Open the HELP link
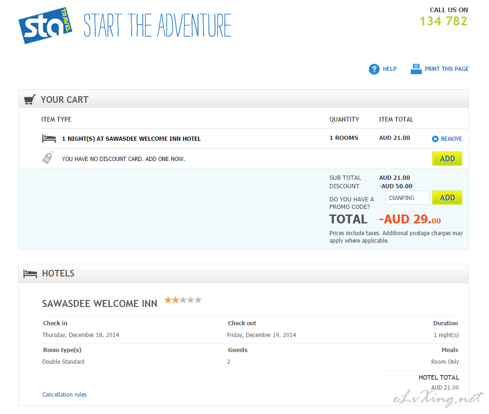Screen dimensions: 489x414 390,69
